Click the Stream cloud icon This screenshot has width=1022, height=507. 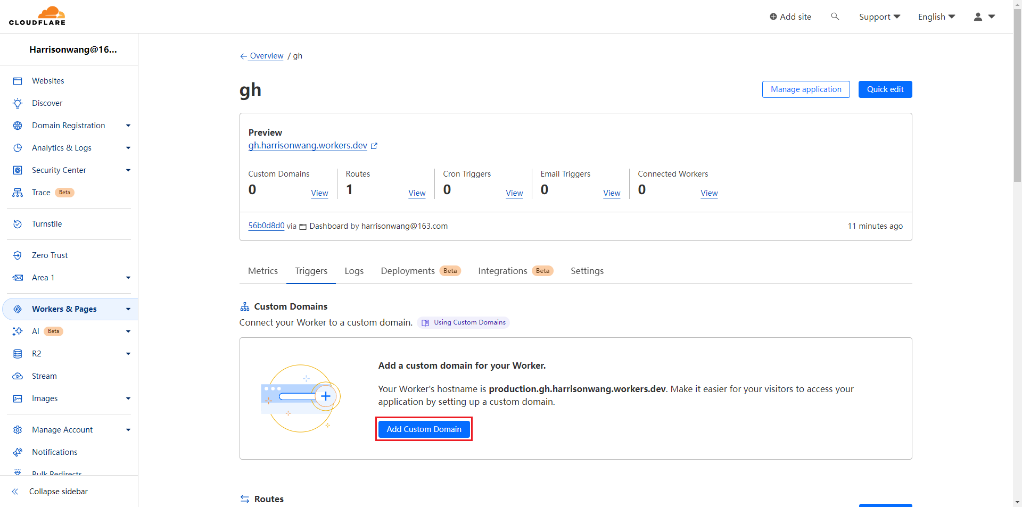(18, 376)
